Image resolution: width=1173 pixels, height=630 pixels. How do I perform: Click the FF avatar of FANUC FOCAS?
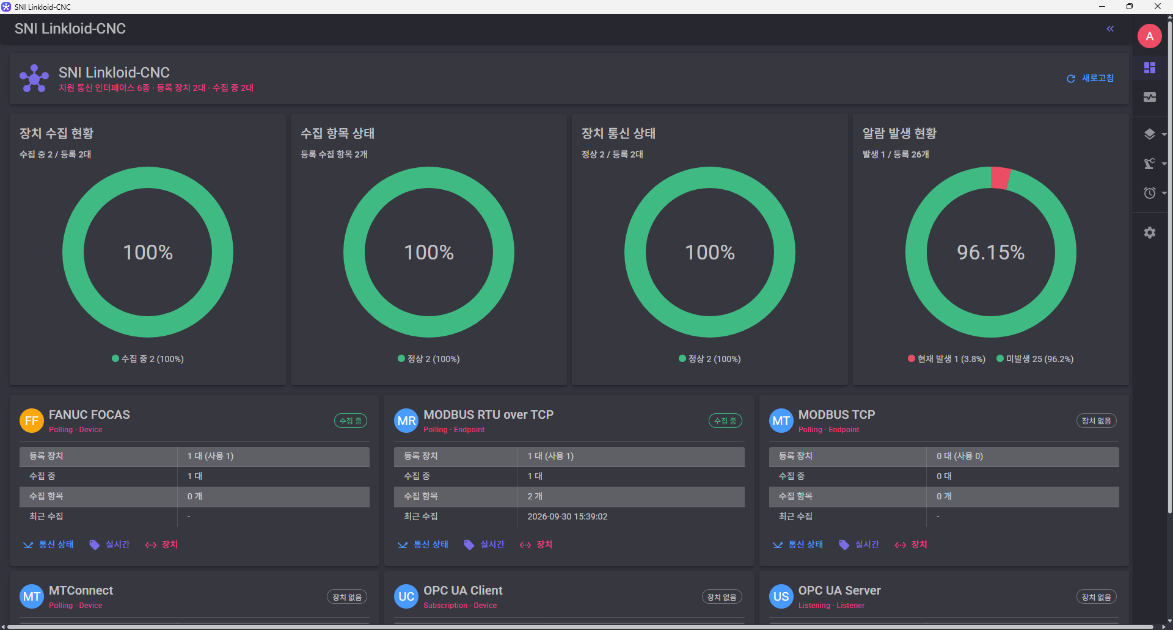tap(32, 421)
